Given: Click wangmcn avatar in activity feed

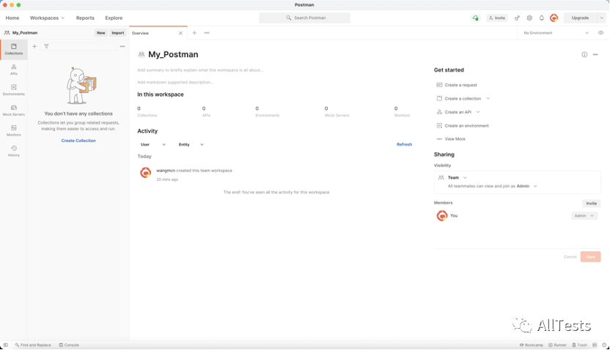Looking at the screenshot, I should [145, 173].
